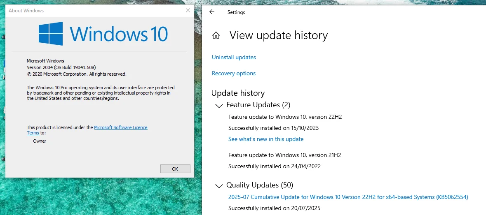Viewport: 486px width, 215px height.
Task: Select 'Feature update to Windows 10, version 22H2'
Action: click(285, 117)
